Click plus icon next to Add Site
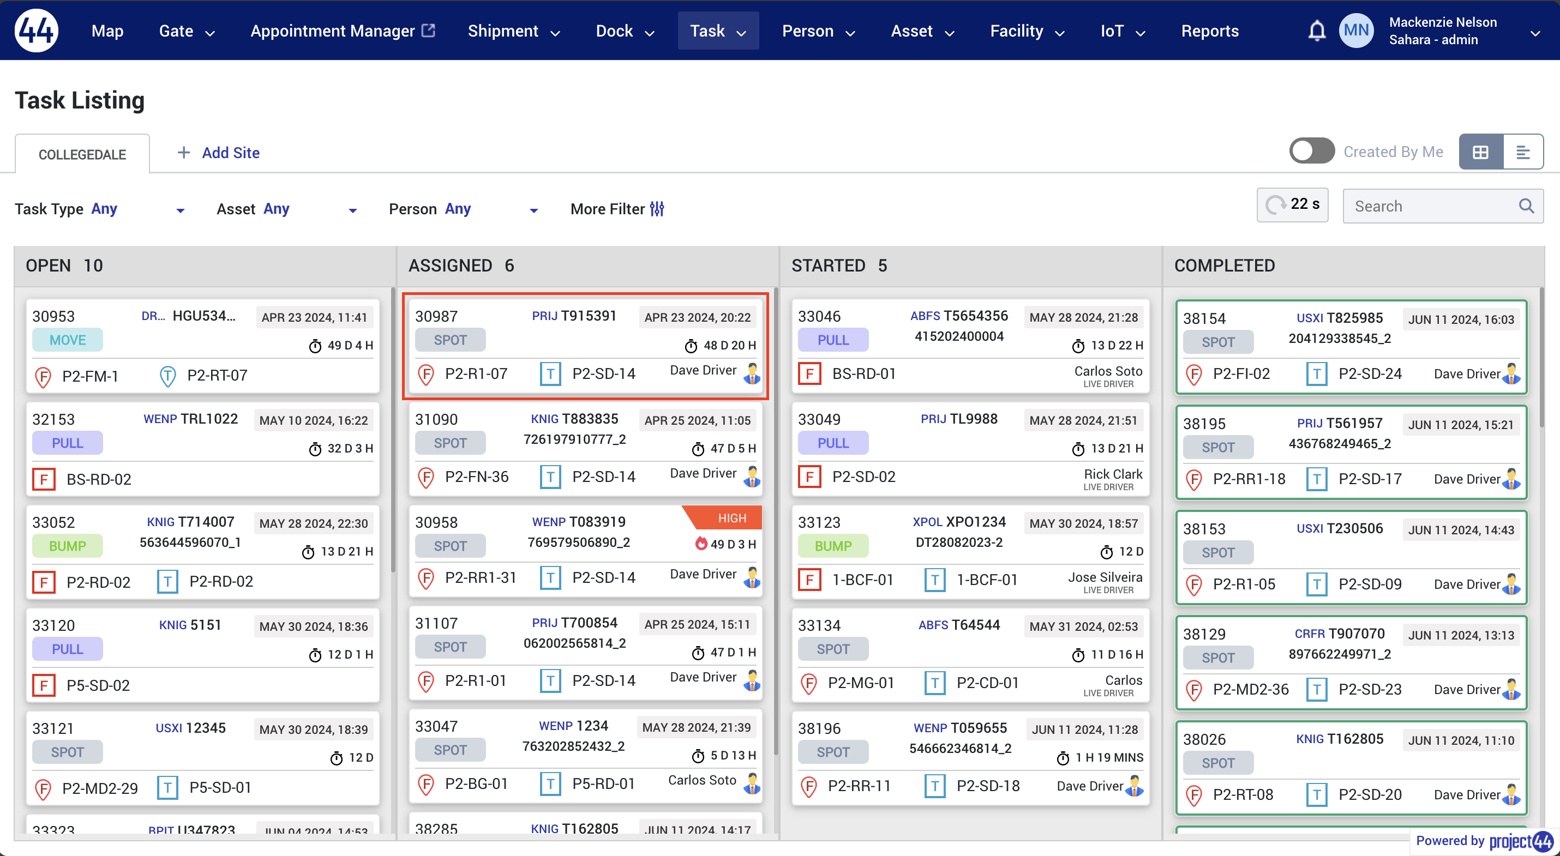This screenshot has height=856, width=1560. click(x=183, y=153)
